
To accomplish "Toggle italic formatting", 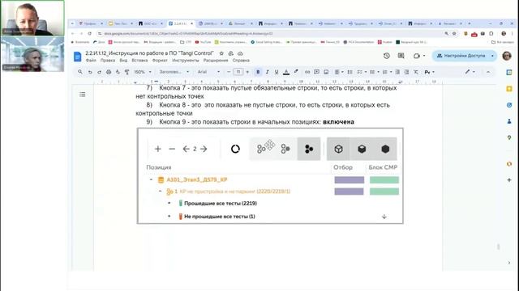I will (x=267, y=72).
